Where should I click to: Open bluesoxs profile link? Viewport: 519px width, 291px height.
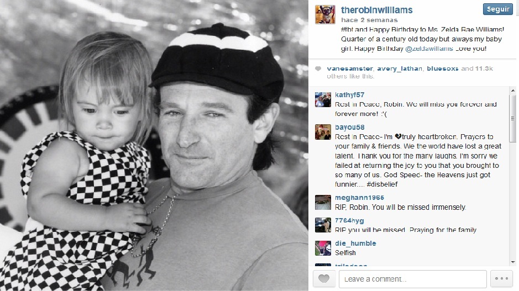coord(443,68)
